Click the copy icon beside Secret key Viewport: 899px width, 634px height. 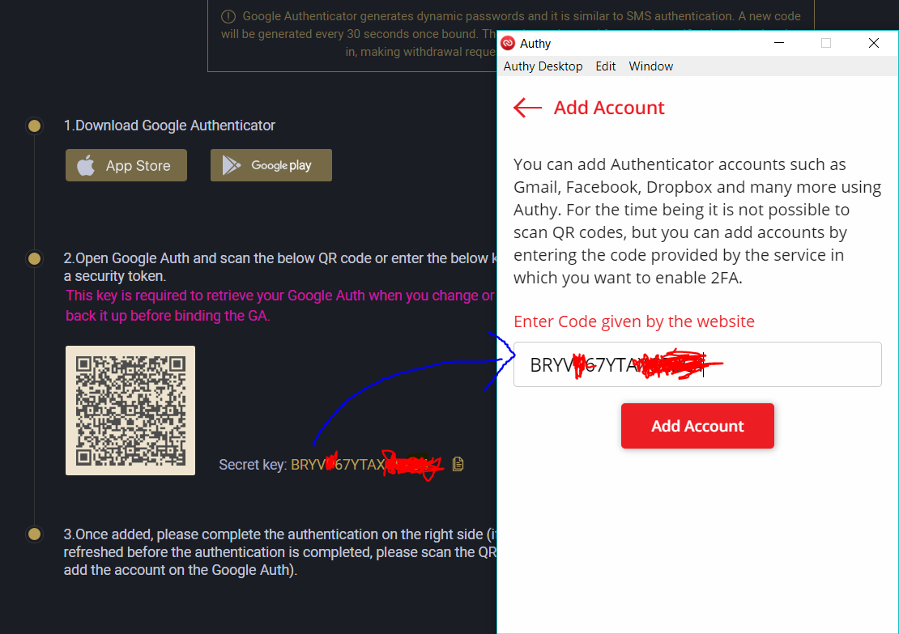458,464
